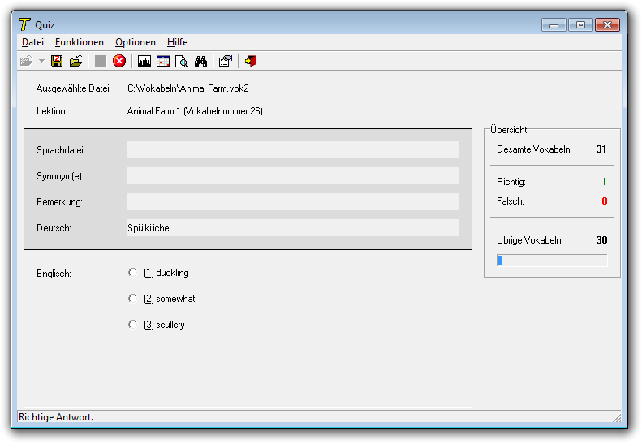642x444 pixels.
Task: Select answer option (2) somewhat
Action: (133, 299)
